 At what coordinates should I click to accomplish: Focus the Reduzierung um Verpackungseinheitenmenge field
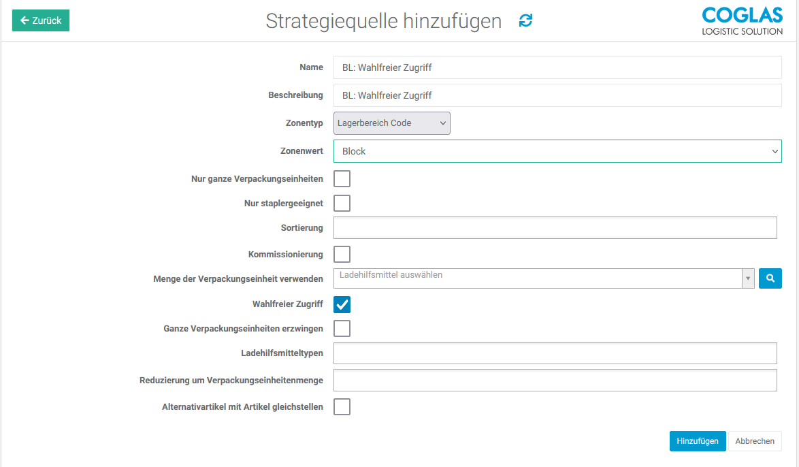(x=555, y=380)
